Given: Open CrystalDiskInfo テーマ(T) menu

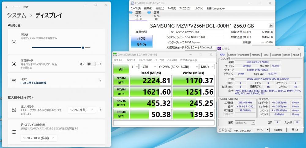Looking at the screenshot, I should pyautogui.click(x=172, y=8).
